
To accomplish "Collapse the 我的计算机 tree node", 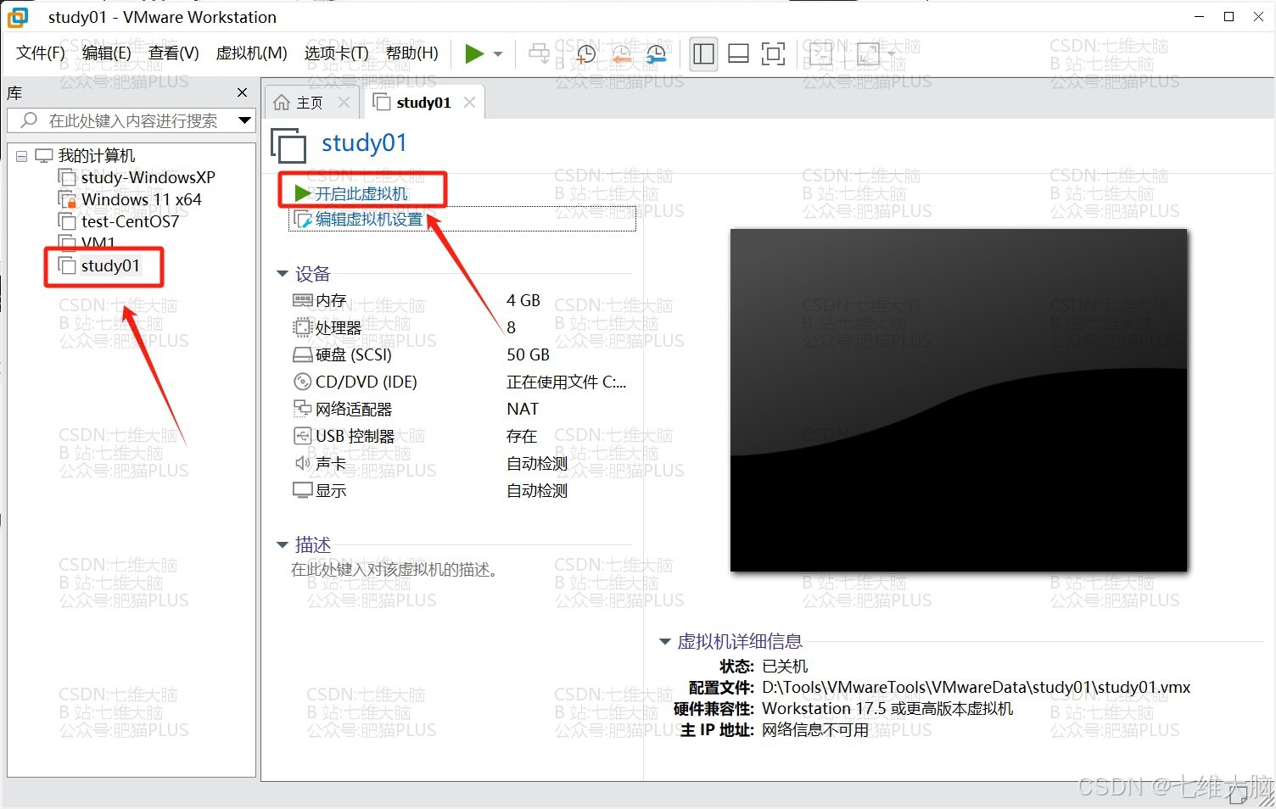I will 21,156.
